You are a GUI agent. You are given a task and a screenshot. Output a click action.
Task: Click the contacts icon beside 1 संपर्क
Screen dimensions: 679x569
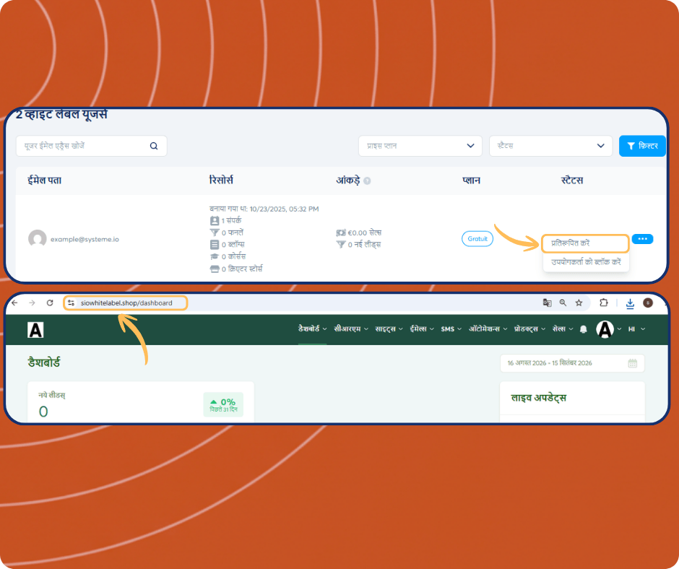coord(215,220)
